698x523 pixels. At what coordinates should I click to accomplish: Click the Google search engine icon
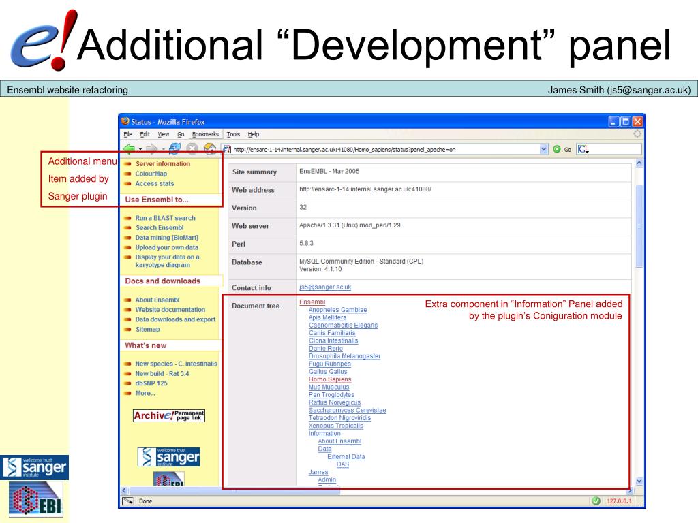[583, 149]
